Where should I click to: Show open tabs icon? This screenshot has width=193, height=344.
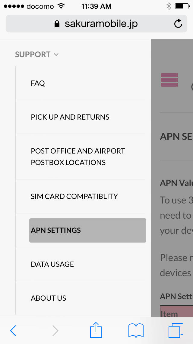[x=176, y=330]
